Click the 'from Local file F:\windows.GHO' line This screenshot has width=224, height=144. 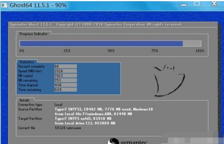click(x=93, y=114)
